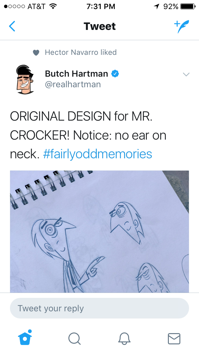Open the Messages envelope tab
Viewport: 199px width, 354px height.
click(x=174, y=339)
